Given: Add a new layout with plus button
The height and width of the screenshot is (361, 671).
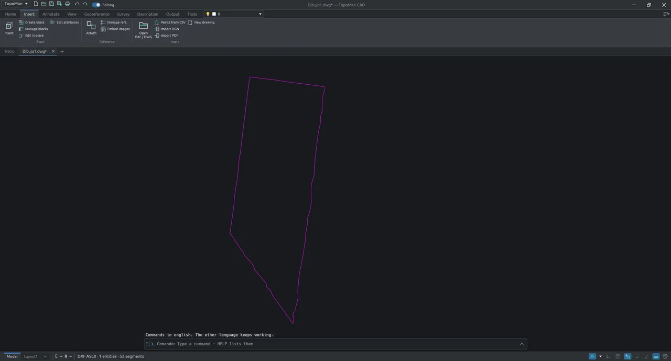Looking at the screenshot, I should (45, 356).
